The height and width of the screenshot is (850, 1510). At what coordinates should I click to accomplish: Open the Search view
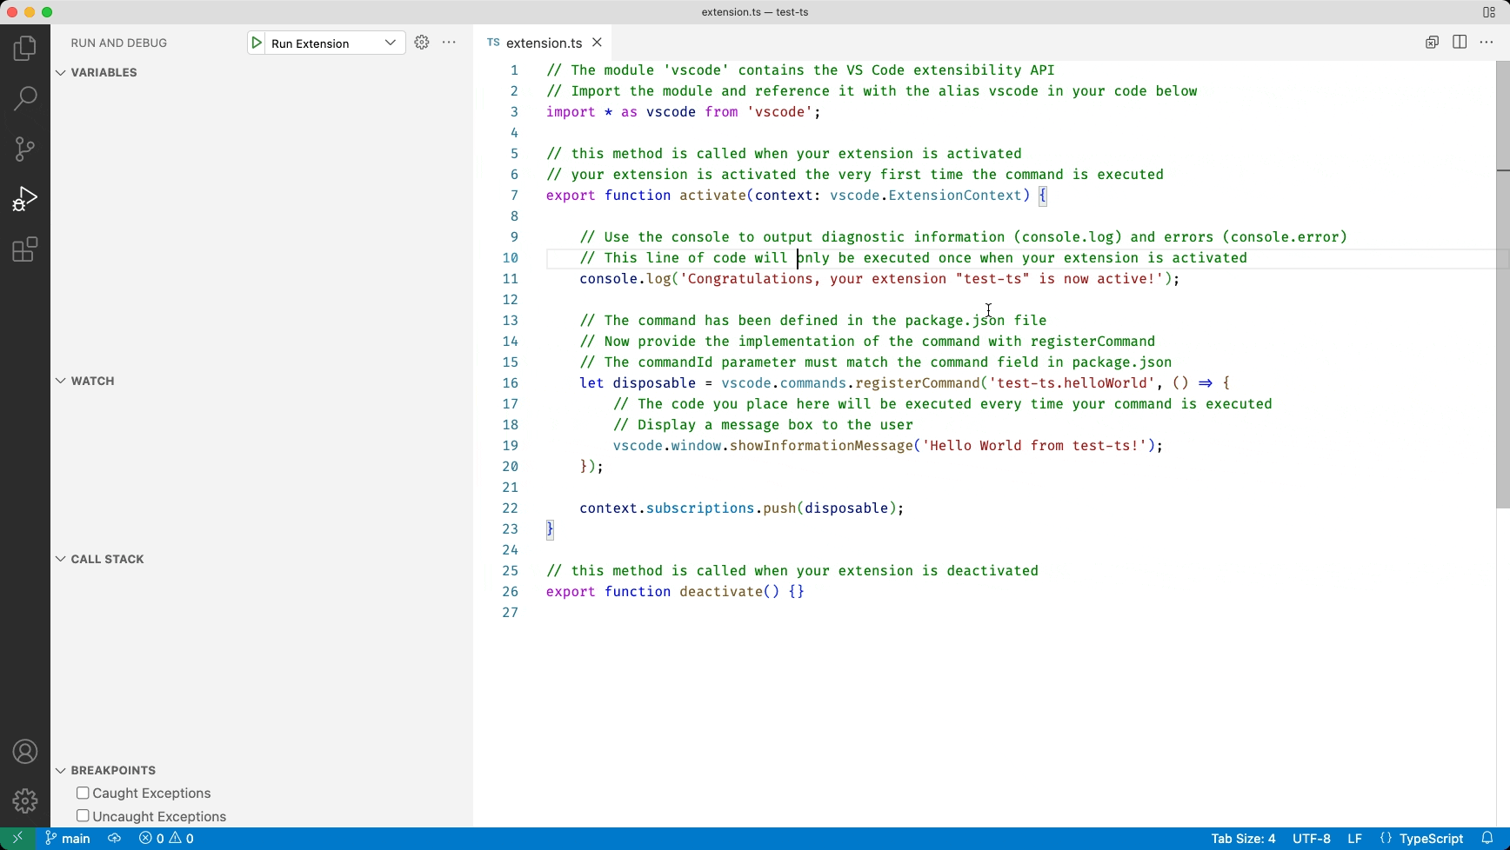point(24,98)
